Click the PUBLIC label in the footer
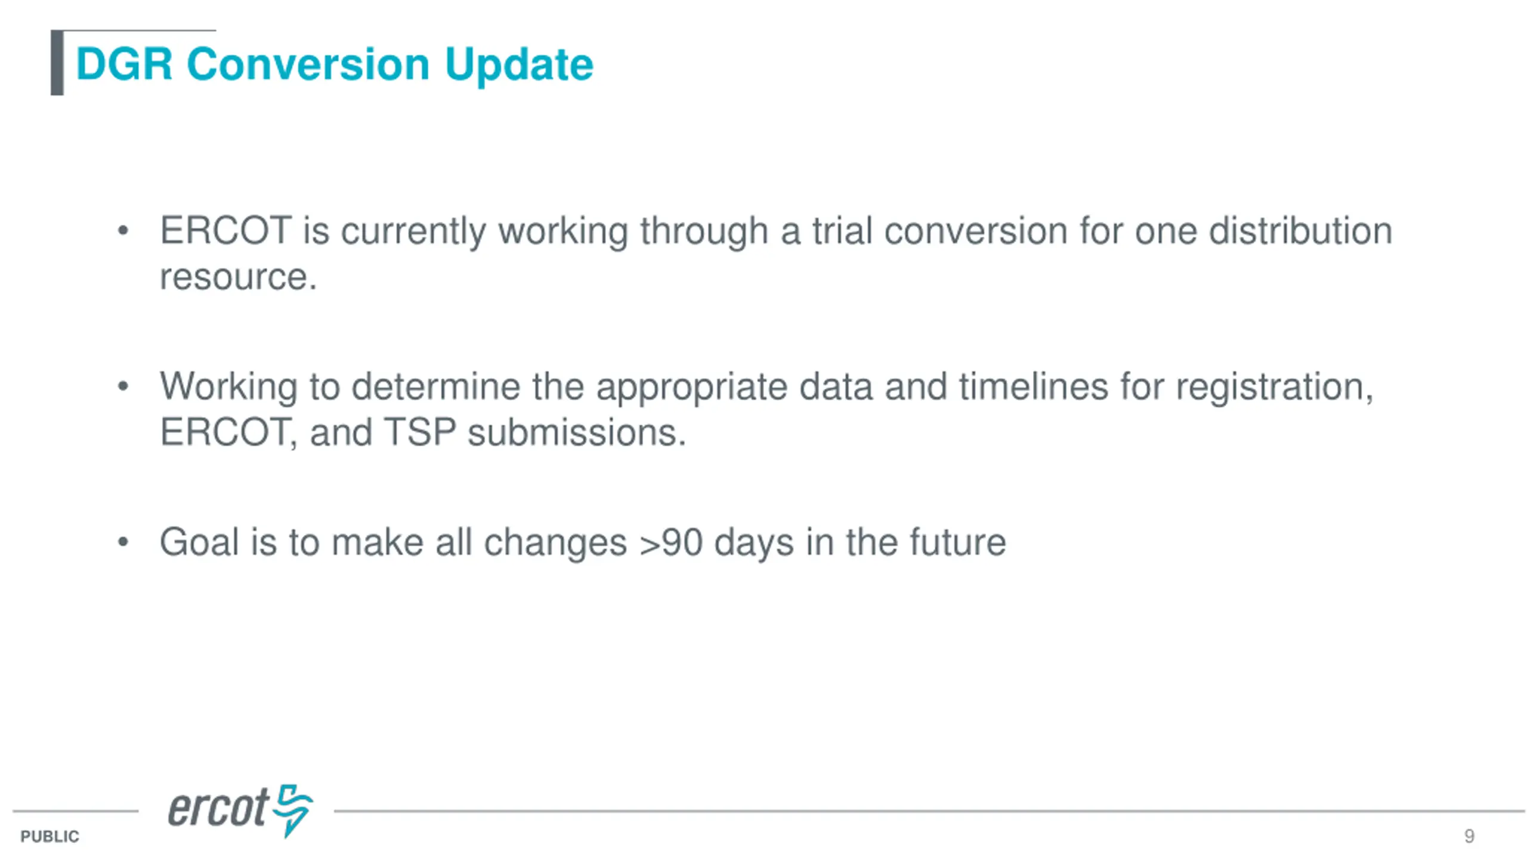The image size is (1527, 859). [50, 836]
